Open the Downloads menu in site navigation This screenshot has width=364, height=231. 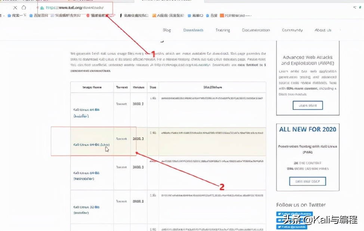tap(193, 30)
